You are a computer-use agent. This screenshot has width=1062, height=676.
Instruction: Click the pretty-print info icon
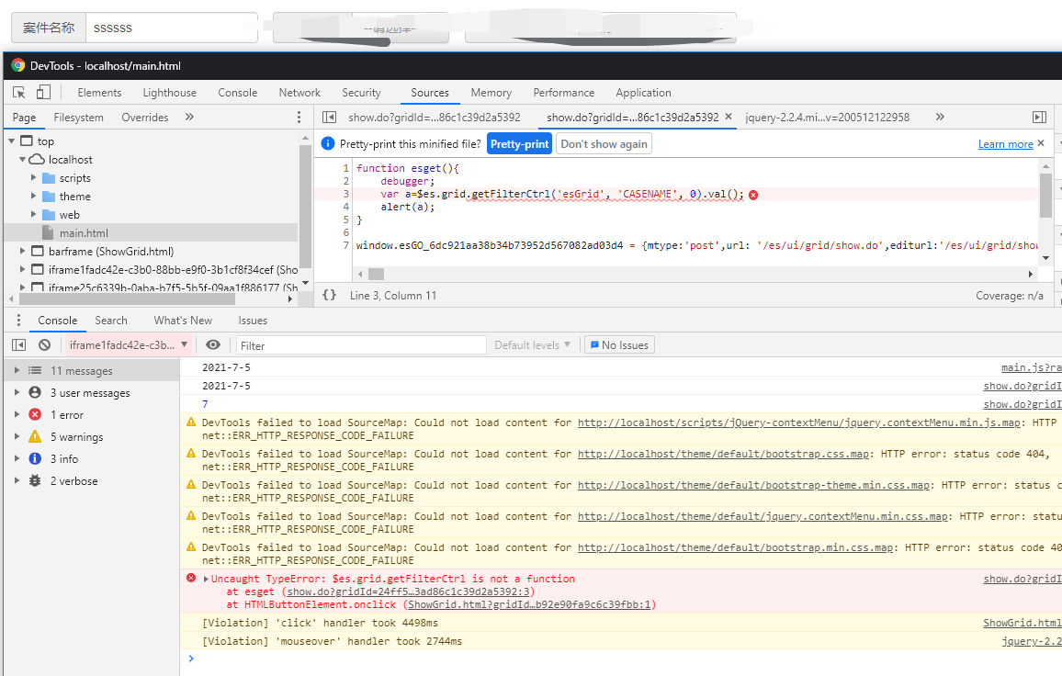328,143
